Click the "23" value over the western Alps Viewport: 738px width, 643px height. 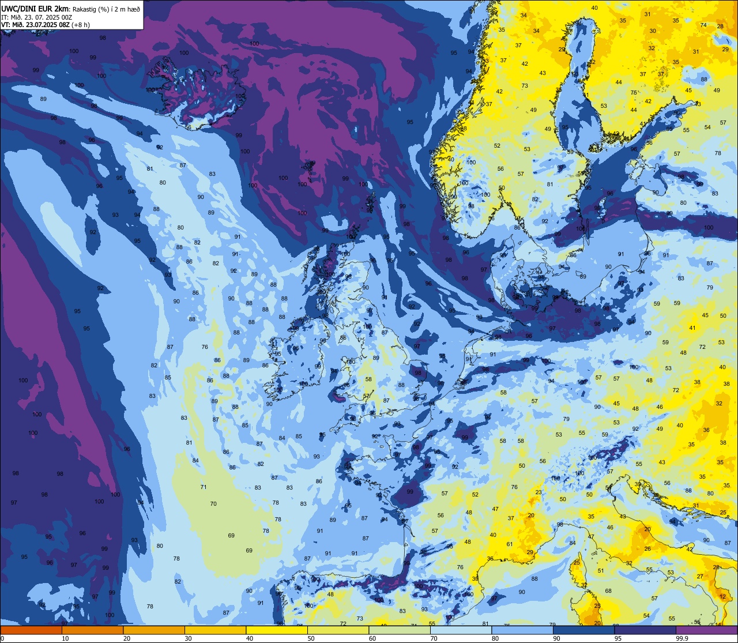tap(539, 492)
